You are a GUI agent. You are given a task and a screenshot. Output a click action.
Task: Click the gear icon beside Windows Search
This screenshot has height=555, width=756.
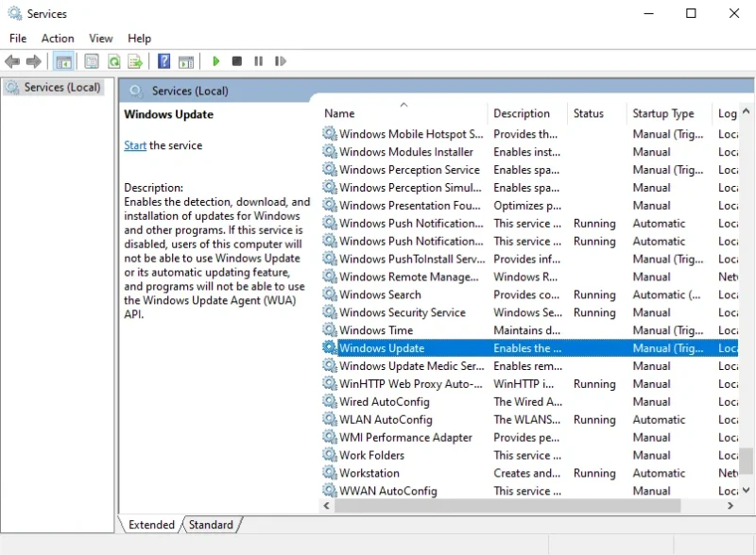[x=330, y=294]
